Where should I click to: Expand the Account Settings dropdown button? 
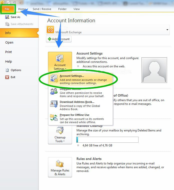click(60, 62)
